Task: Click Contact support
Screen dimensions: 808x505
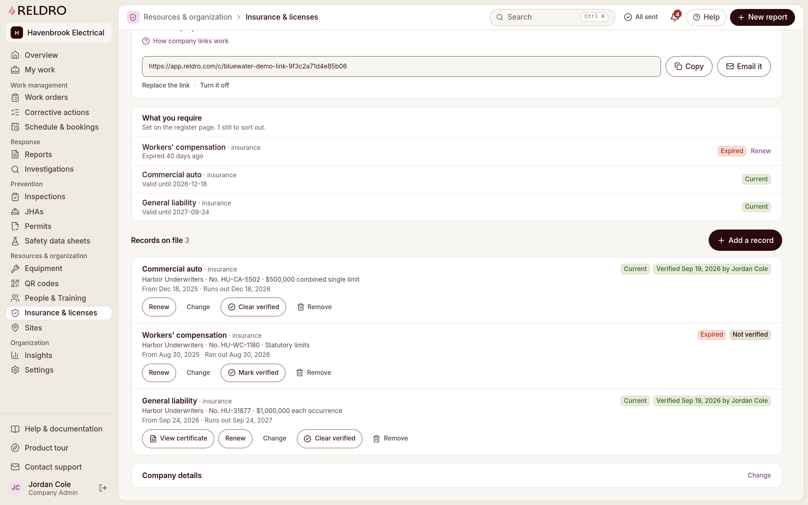Action: point(59,467)
